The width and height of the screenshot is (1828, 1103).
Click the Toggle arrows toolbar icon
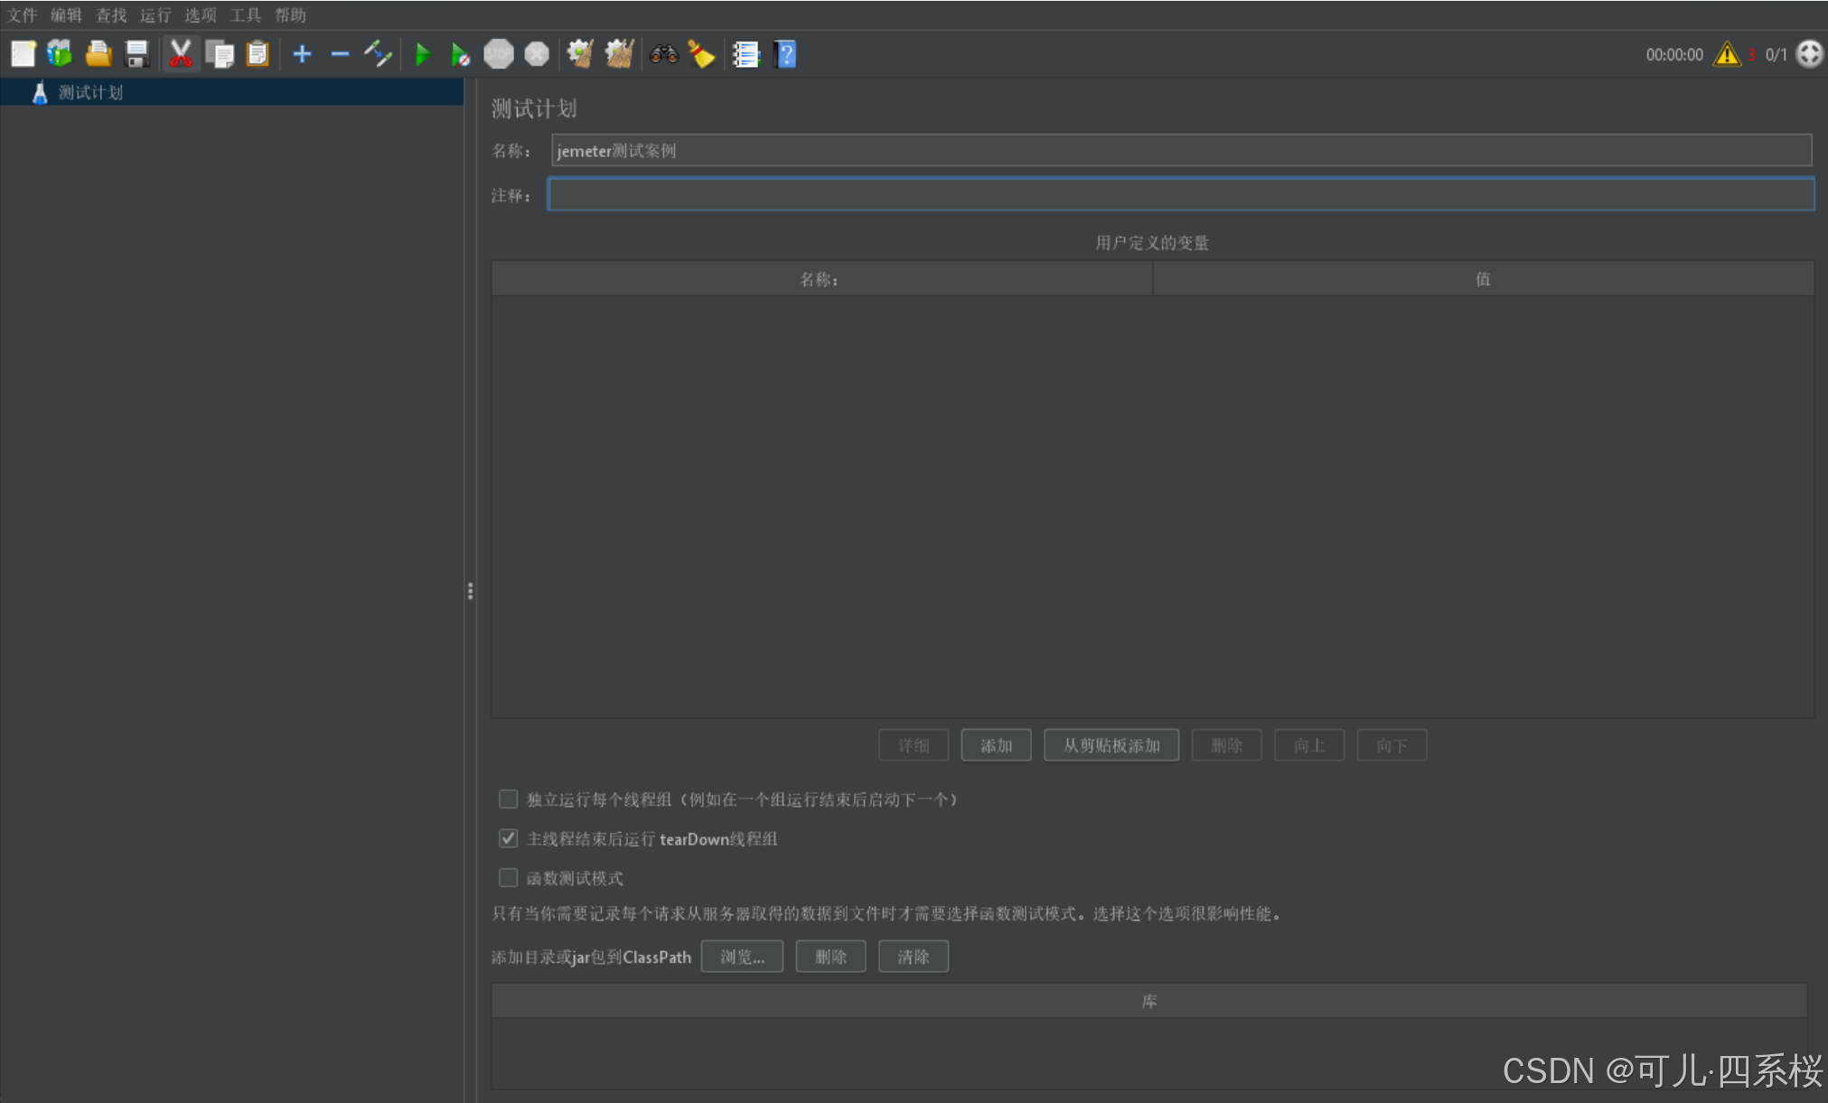[x=378, y=54]
